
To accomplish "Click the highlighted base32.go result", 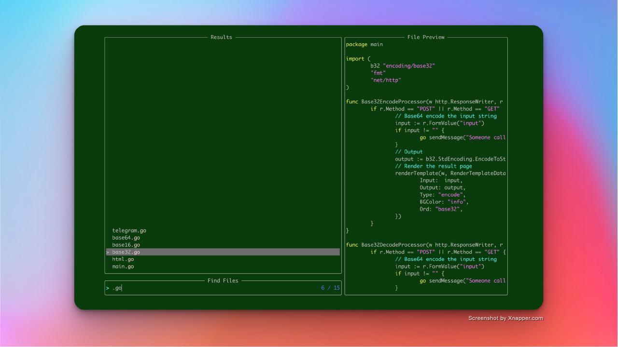I will coord(223,252).
